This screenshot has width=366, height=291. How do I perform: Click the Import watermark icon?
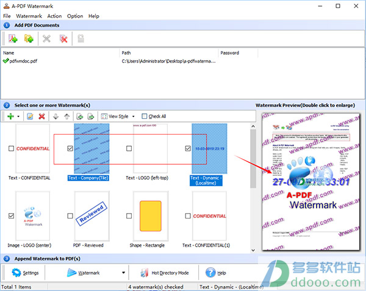coord(80,116)
